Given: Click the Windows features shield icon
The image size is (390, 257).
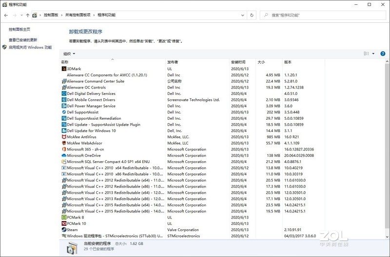Looking at the screenshot, I should 4,47.
